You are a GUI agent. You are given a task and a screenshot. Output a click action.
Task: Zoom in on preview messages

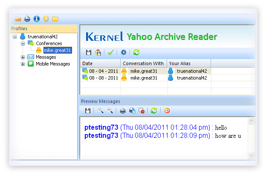click(101, 111)
